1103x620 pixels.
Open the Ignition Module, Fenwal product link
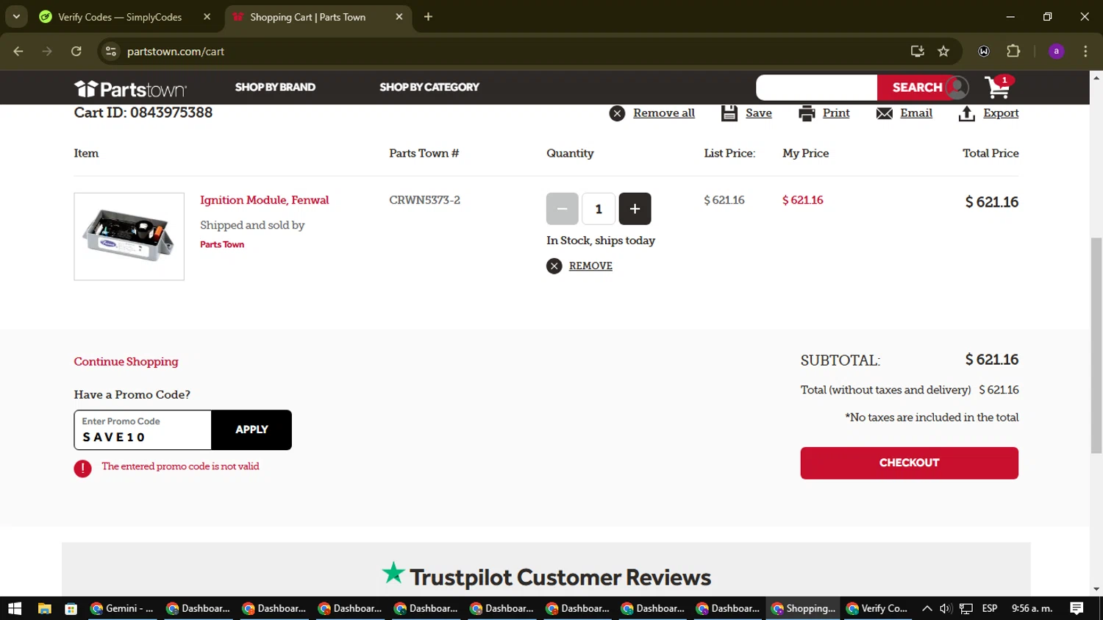point(264,200)
